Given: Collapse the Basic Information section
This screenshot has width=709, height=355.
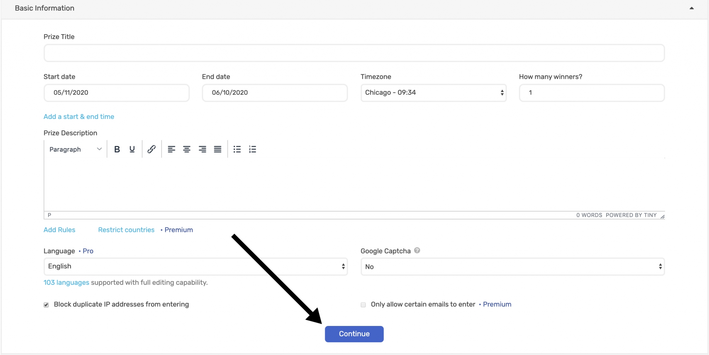Looking at the screenshot, I should point(691,8).
